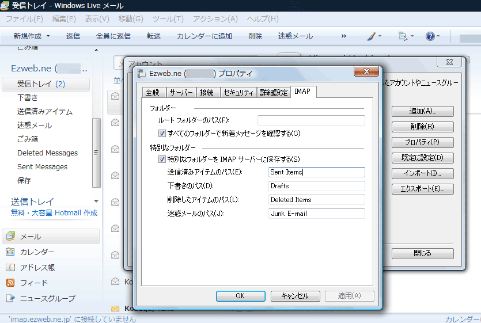Image resolution: width=481 pixels, height=323 pixels.
Task: Open the 無料・大容量 Hotmail 作成 link
Action: click(54, 212)
